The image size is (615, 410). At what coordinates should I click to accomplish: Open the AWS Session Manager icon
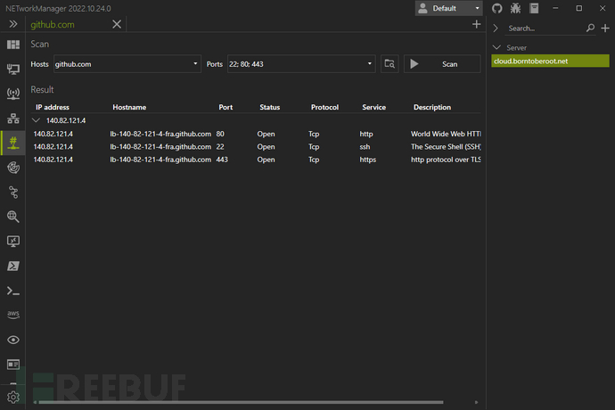pyautogui.click(x=13, y=315)
